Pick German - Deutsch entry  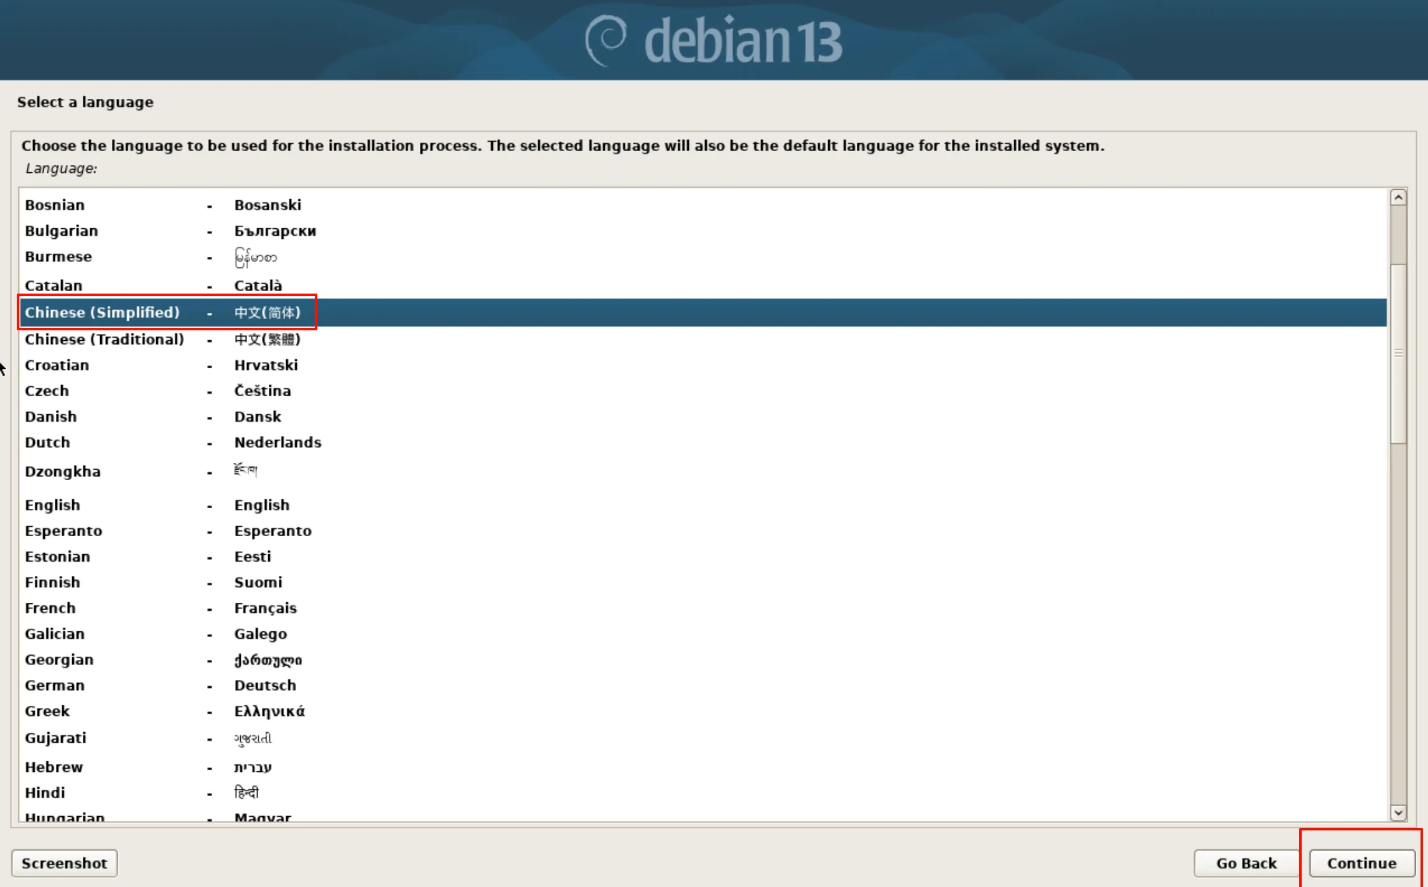point(54,685)
